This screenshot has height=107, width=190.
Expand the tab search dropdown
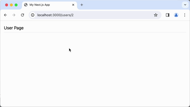(185, 5)
